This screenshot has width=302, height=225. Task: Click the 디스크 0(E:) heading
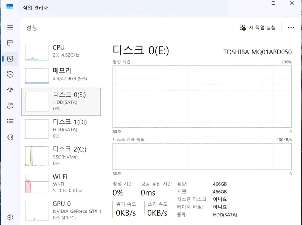point(141,50)
